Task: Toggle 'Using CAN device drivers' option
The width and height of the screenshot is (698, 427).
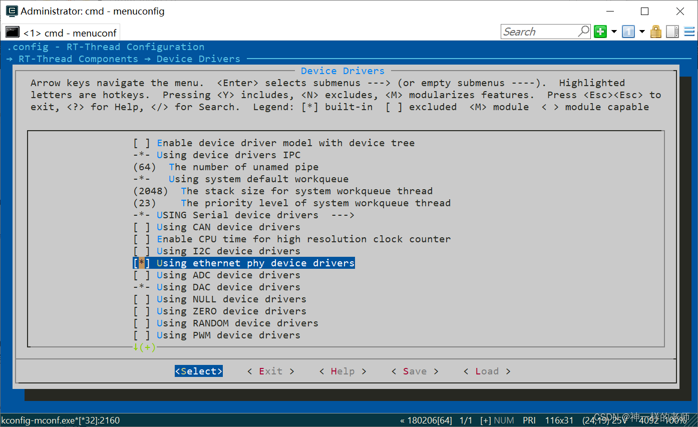Action: click(x=216, y=227)
